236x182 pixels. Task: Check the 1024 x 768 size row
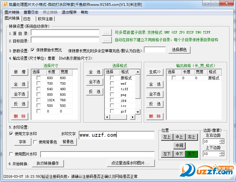pyautogui.click(x=39, y=100)
